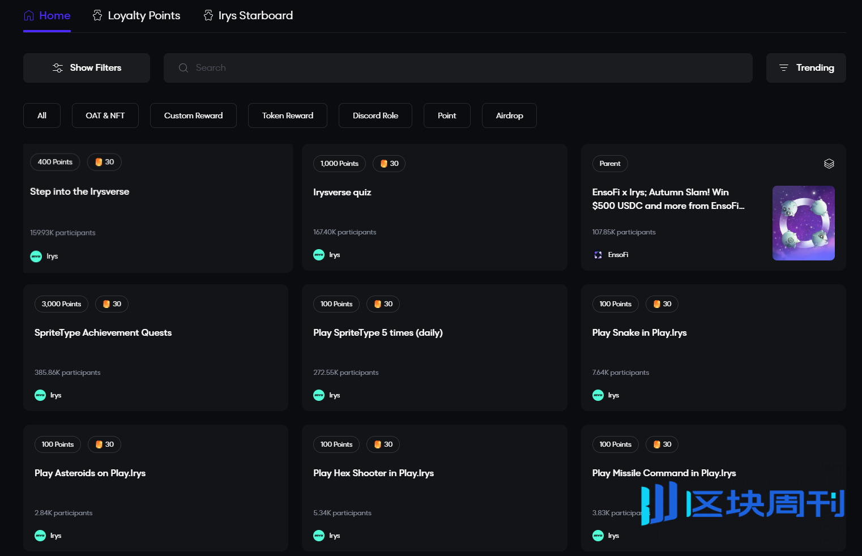The image size is (862, 556).
Task: Select the All category filter
Action: 42,116
